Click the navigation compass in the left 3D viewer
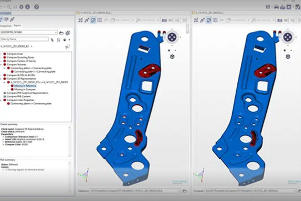 point(172,38)
